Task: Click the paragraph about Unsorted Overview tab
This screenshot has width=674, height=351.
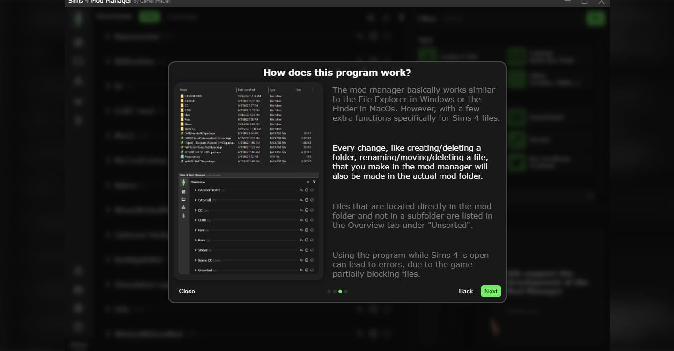Action: pyautogui.click(x=412, y=216)
